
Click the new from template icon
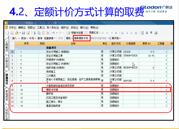[12, 33]
